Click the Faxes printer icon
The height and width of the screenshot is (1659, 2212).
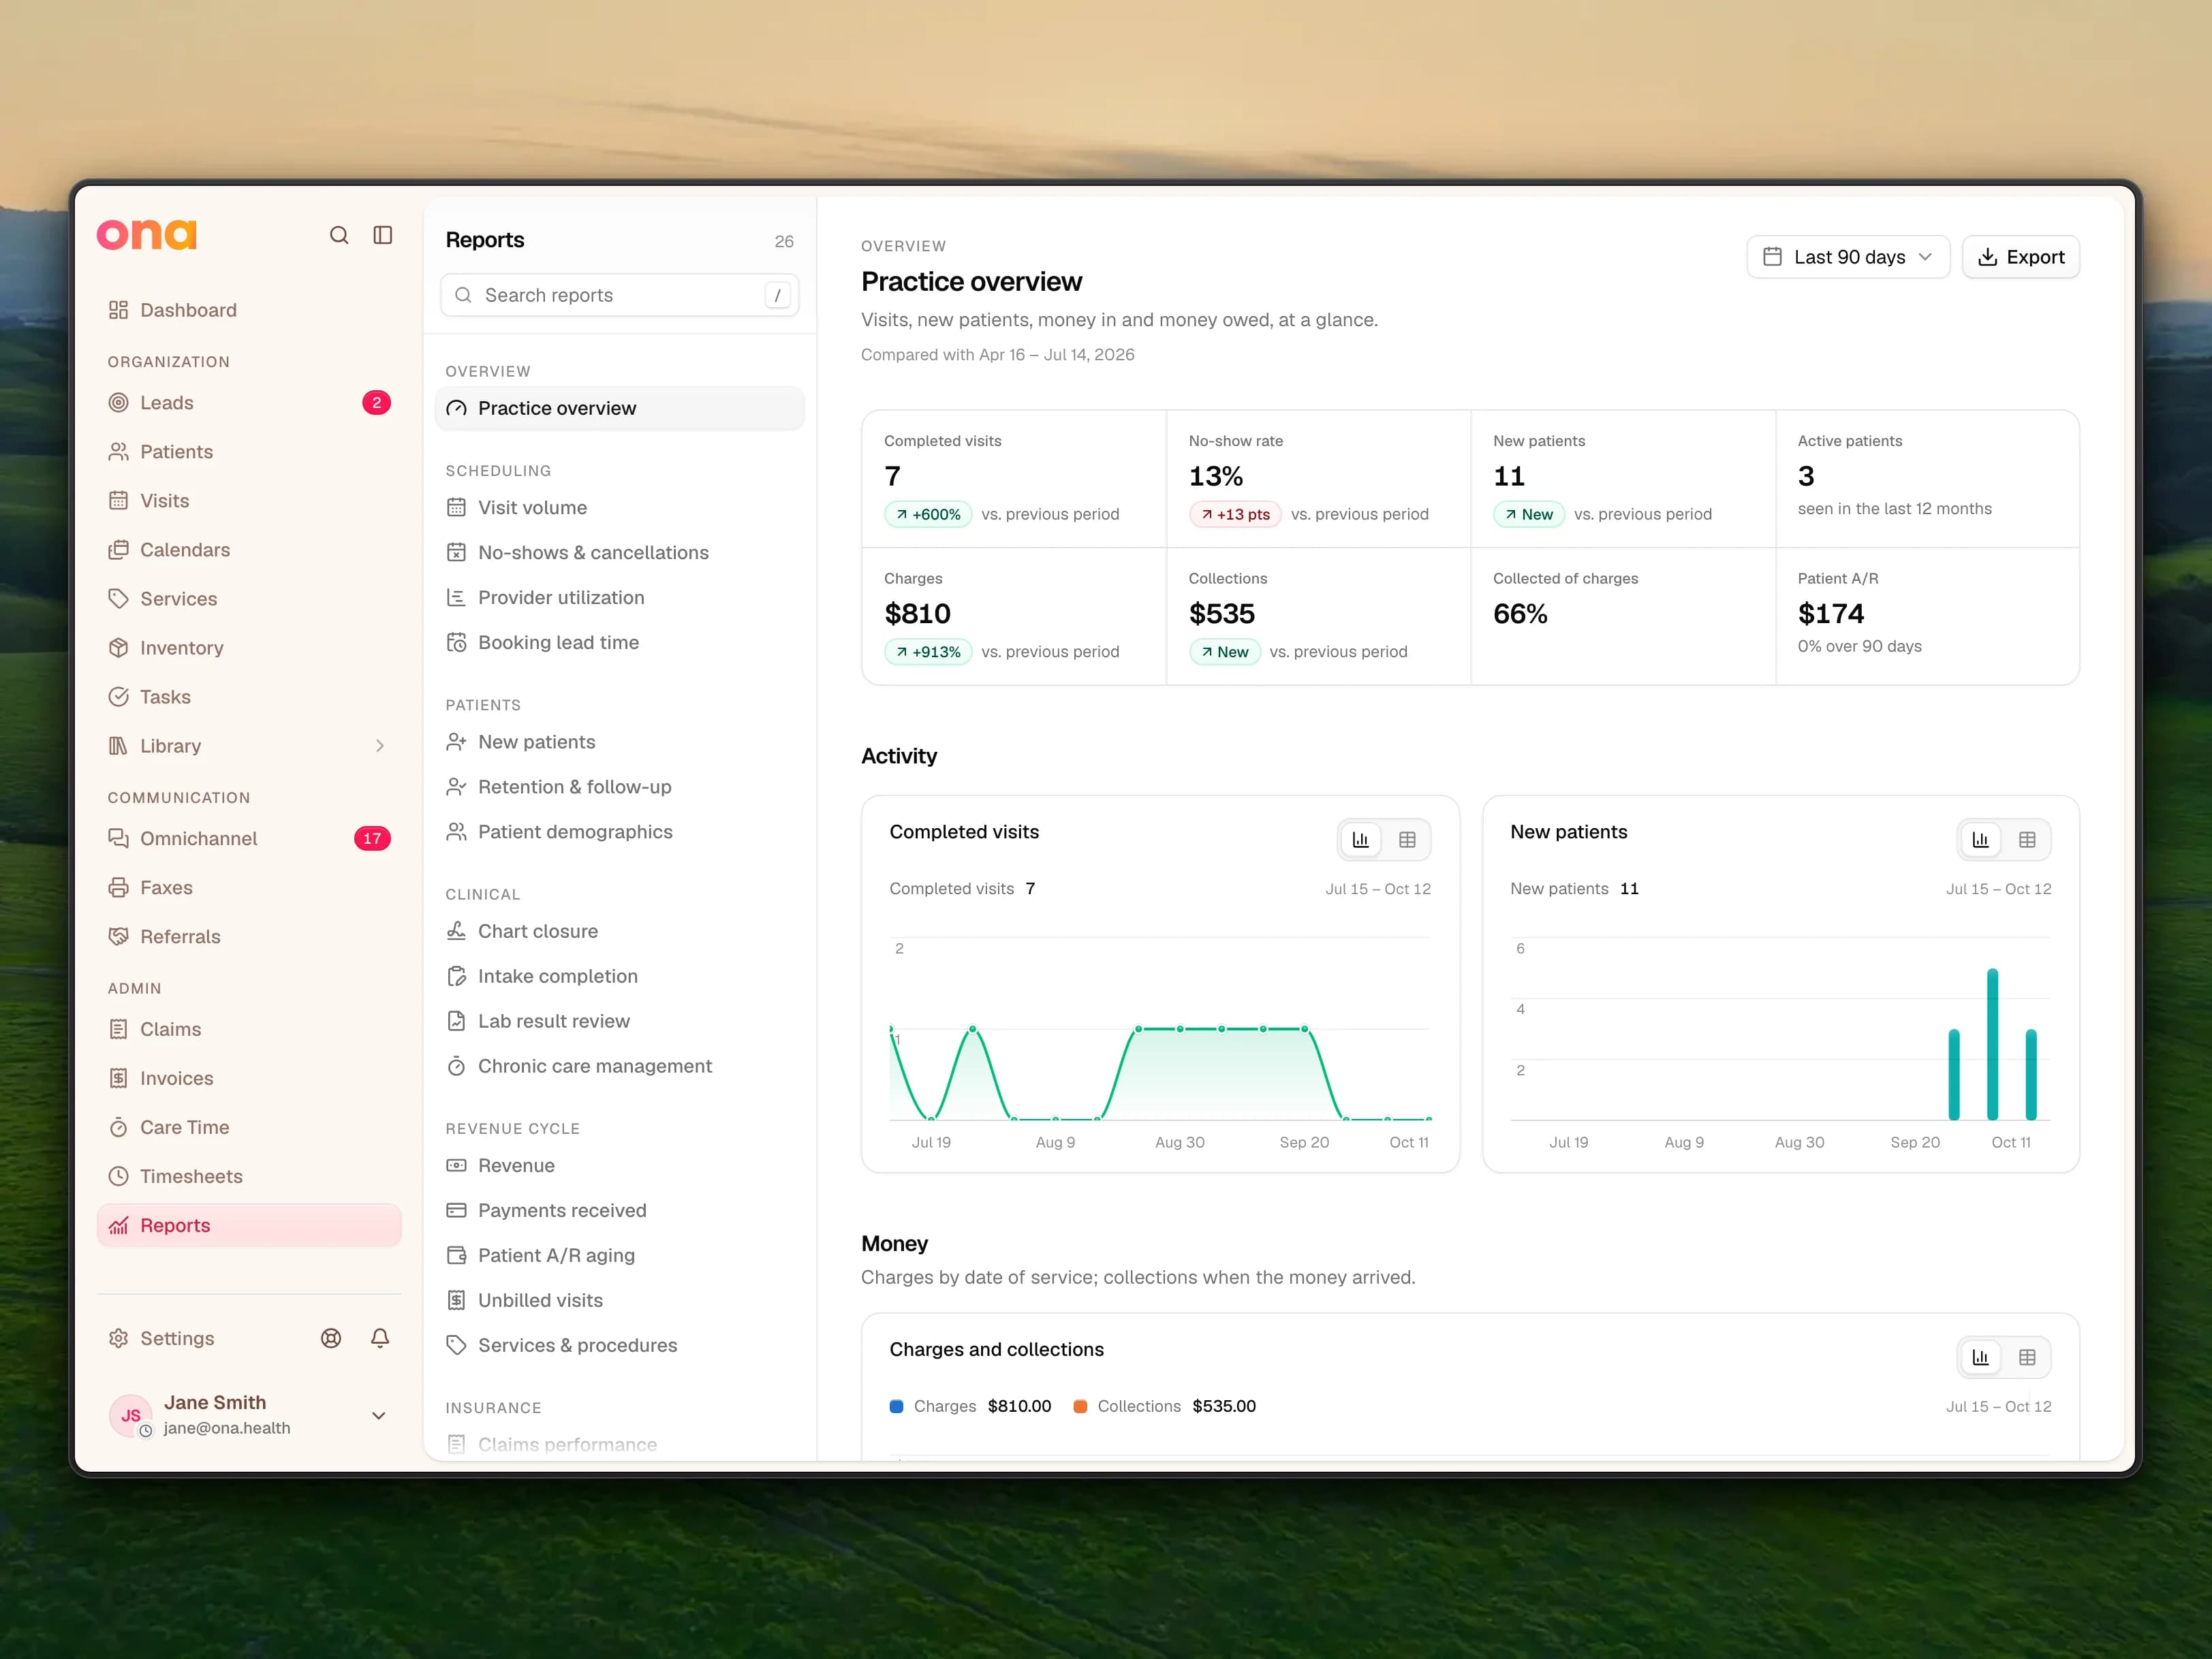point(118,887)
